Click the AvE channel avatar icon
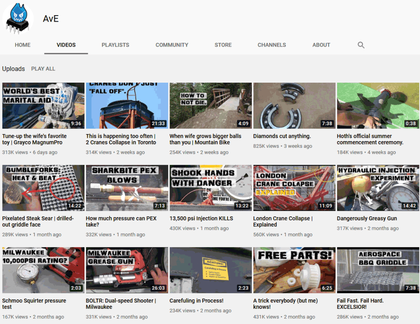The image size is (420, 324). pyautogui.click(x=18, y=18)
